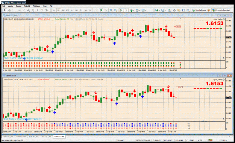Select the Fibonacci retracement tool
The height and width of the screenshot is (143, 235).
coord(33,10)
